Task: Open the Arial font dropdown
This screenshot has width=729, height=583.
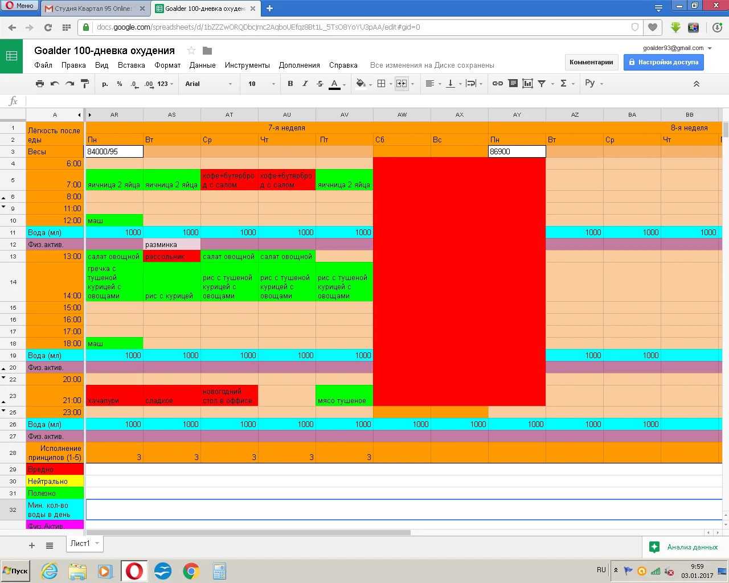Action: click(x=208, y=84)
